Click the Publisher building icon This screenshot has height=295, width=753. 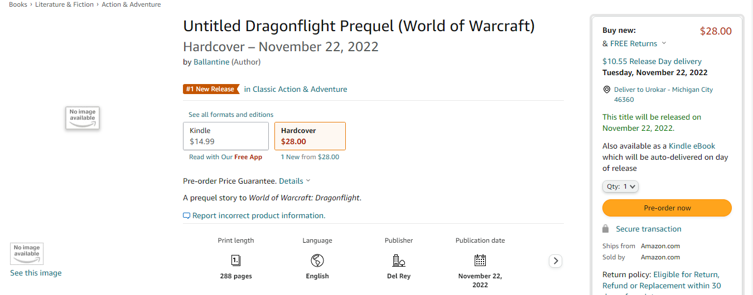click(399, 260)
